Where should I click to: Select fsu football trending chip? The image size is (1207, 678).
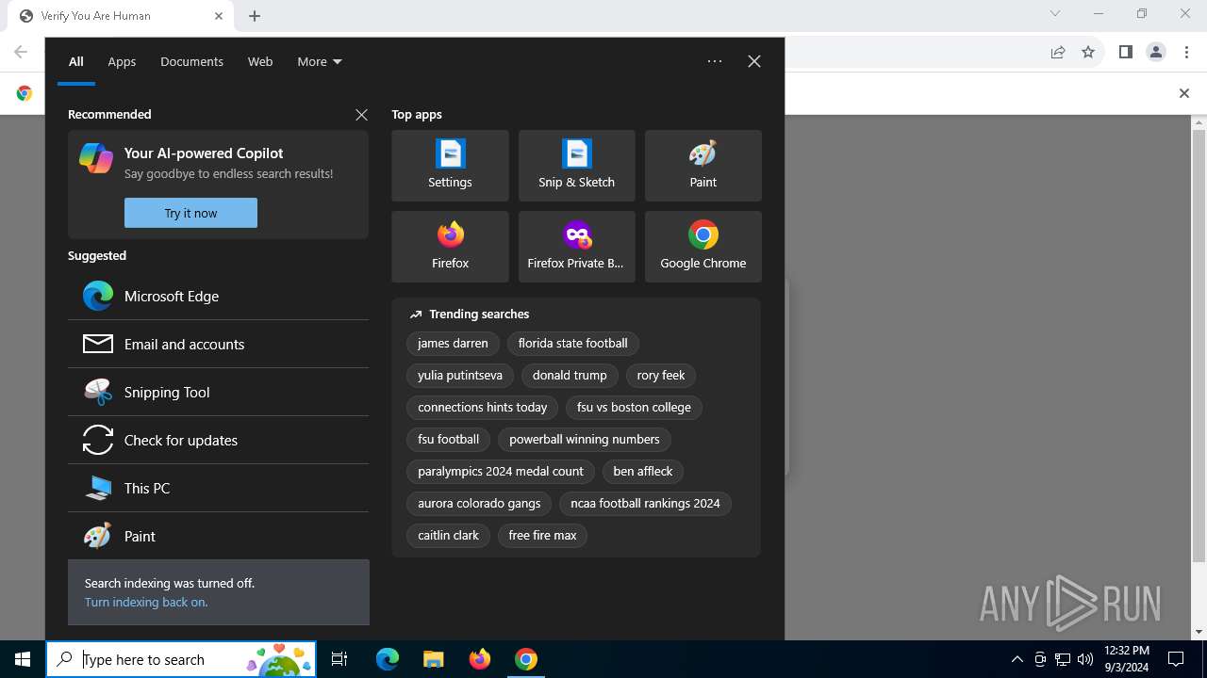tap(448, 440)
